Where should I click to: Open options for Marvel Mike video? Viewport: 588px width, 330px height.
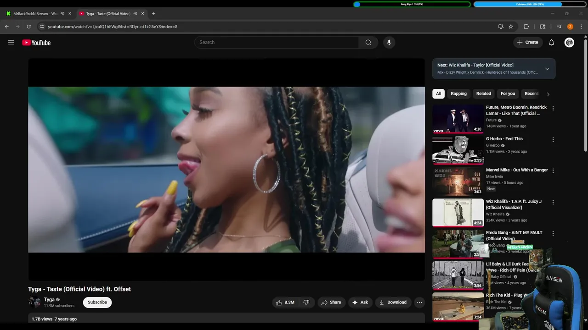(553, 170)
